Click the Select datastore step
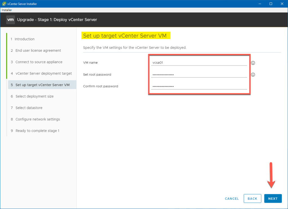Screen dimensions: 288x209 [x=29, y=108]
